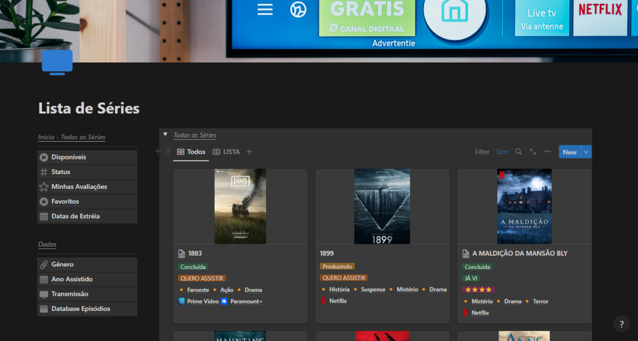638x341 pixels.
Task: Click the Transmissão monitor icon
Action: click(x=44, y=294)
